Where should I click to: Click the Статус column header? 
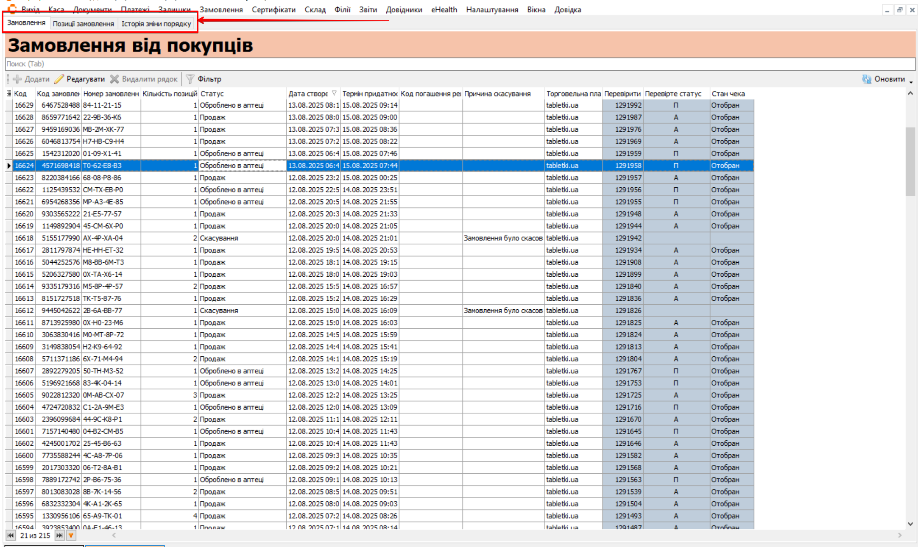pos(212,94)
